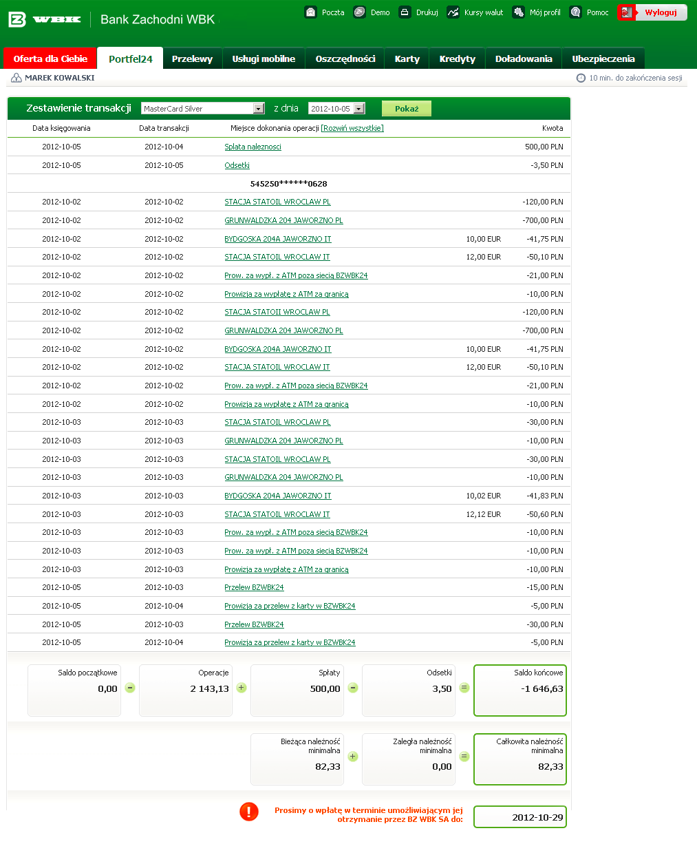Click the BZ WBK bank logo

tap(44, 19)
